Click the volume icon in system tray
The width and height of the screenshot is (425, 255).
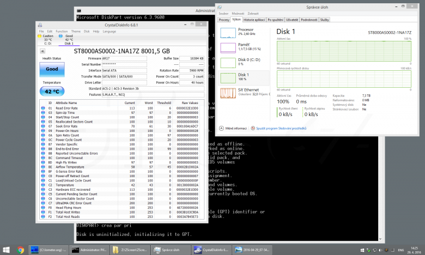pos(380,250)
